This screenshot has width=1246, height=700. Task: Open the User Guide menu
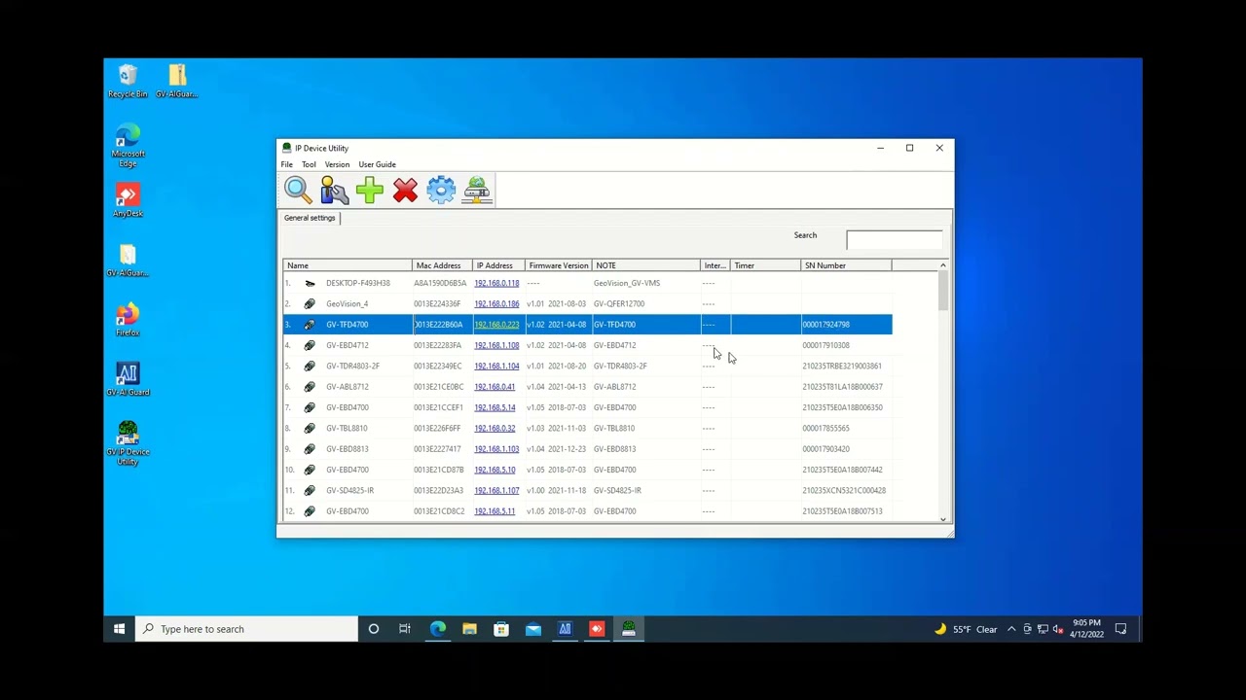tap(377, 164)
